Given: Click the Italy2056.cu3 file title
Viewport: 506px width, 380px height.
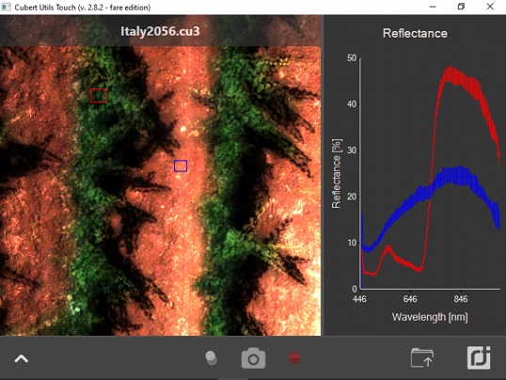Looking at the screenshot, I should 160,31.
